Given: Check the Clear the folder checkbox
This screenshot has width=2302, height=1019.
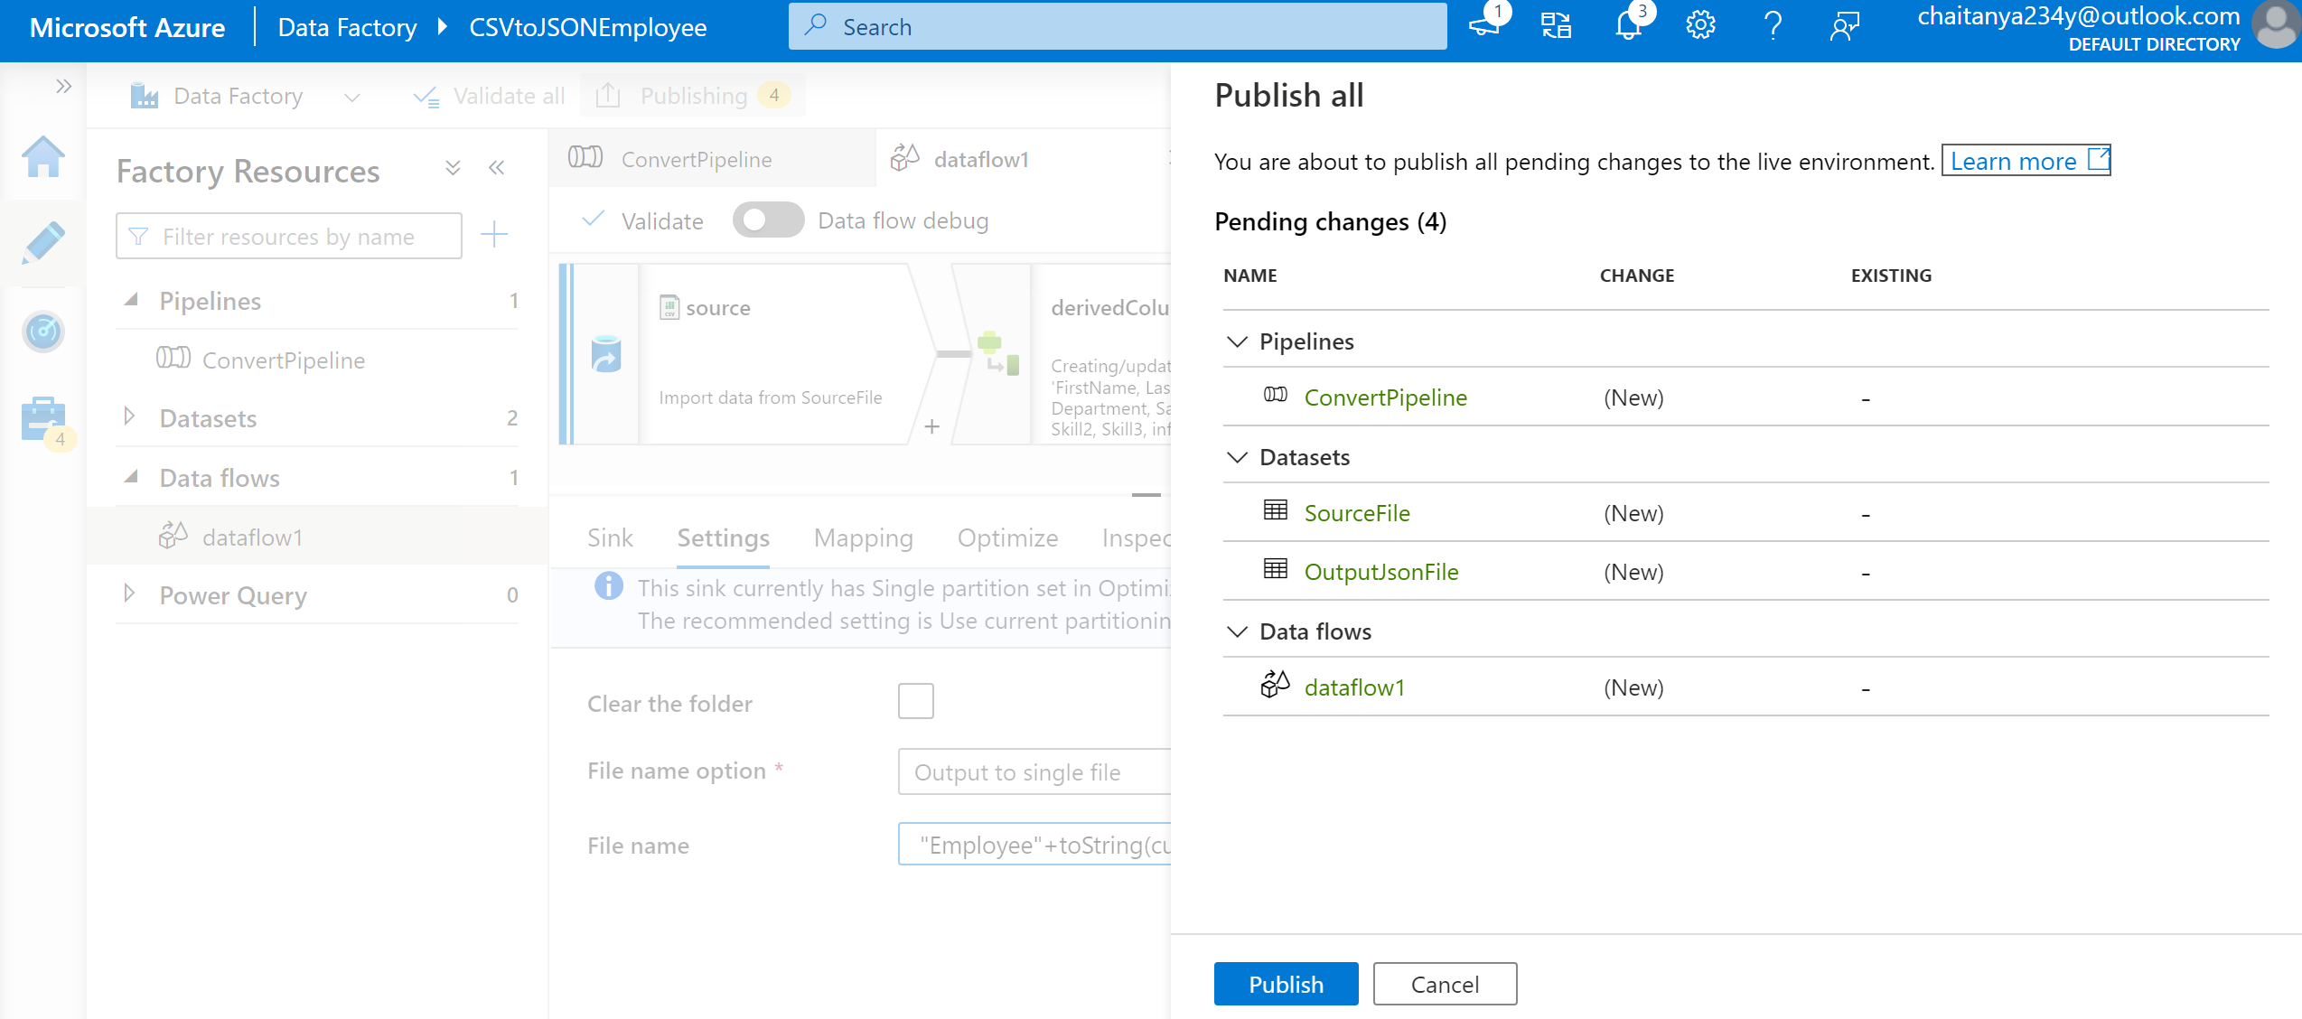Looking at the screenshot, I should coord(916,701).
